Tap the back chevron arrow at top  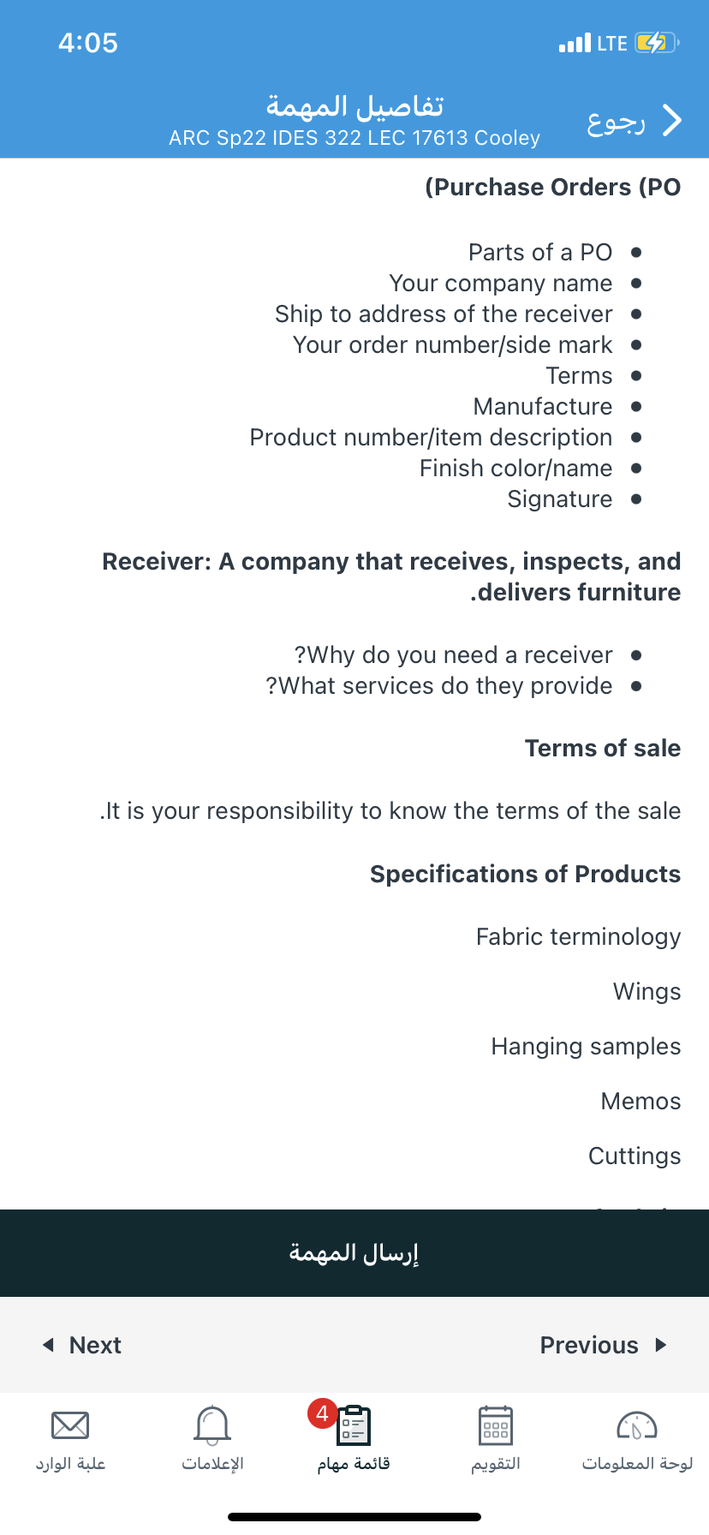coord(673,121)
